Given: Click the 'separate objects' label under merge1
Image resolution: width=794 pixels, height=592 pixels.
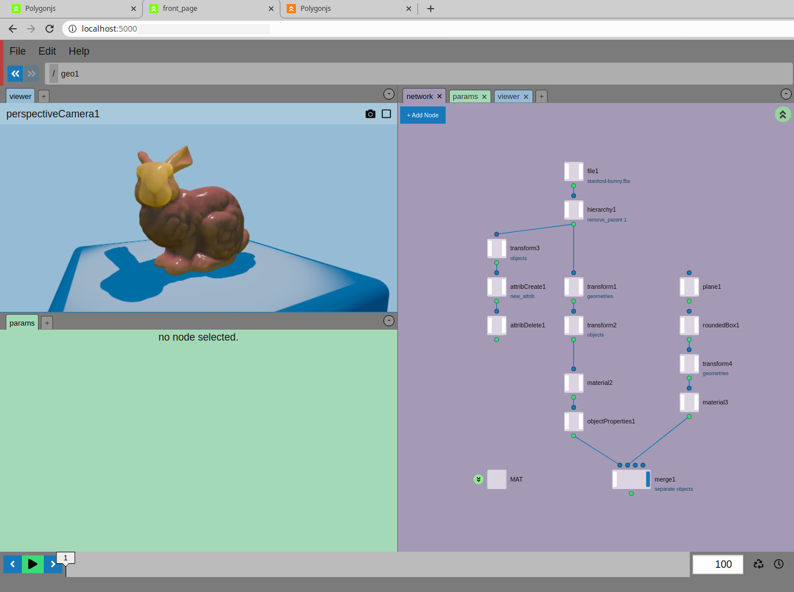Looking at the screenshot, I should pos(674,489).
